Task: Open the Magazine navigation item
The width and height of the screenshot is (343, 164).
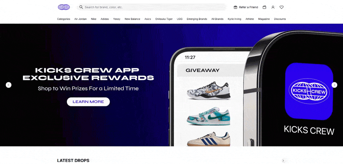Action: [264, 19]
